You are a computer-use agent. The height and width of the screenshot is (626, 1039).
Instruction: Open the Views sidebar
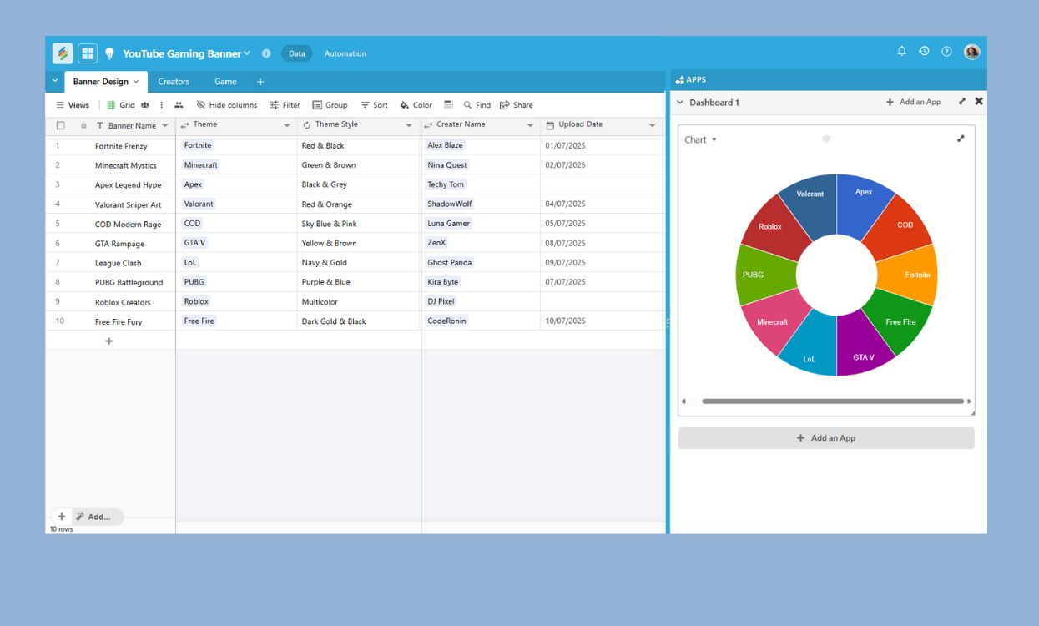(73, 105)
